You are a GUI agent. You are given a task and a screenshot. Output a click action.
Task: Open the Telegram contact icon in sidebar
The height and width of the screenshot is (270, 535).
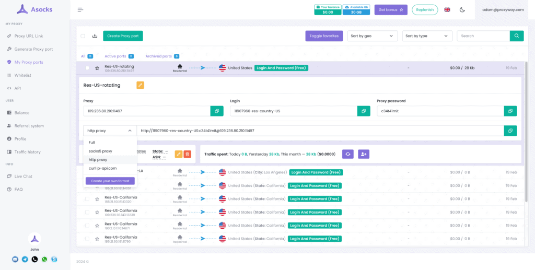(x=25, y=259)
